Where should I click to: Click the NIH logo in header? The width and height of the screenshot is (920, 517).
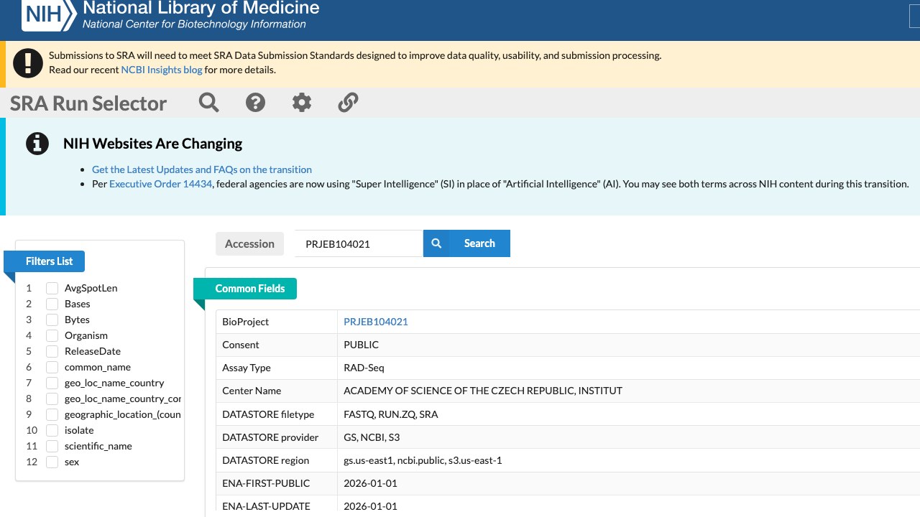49,15
